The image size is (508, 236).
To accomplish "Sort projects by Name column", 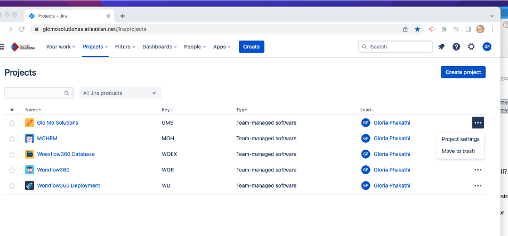I will click(x=33, y=110).
